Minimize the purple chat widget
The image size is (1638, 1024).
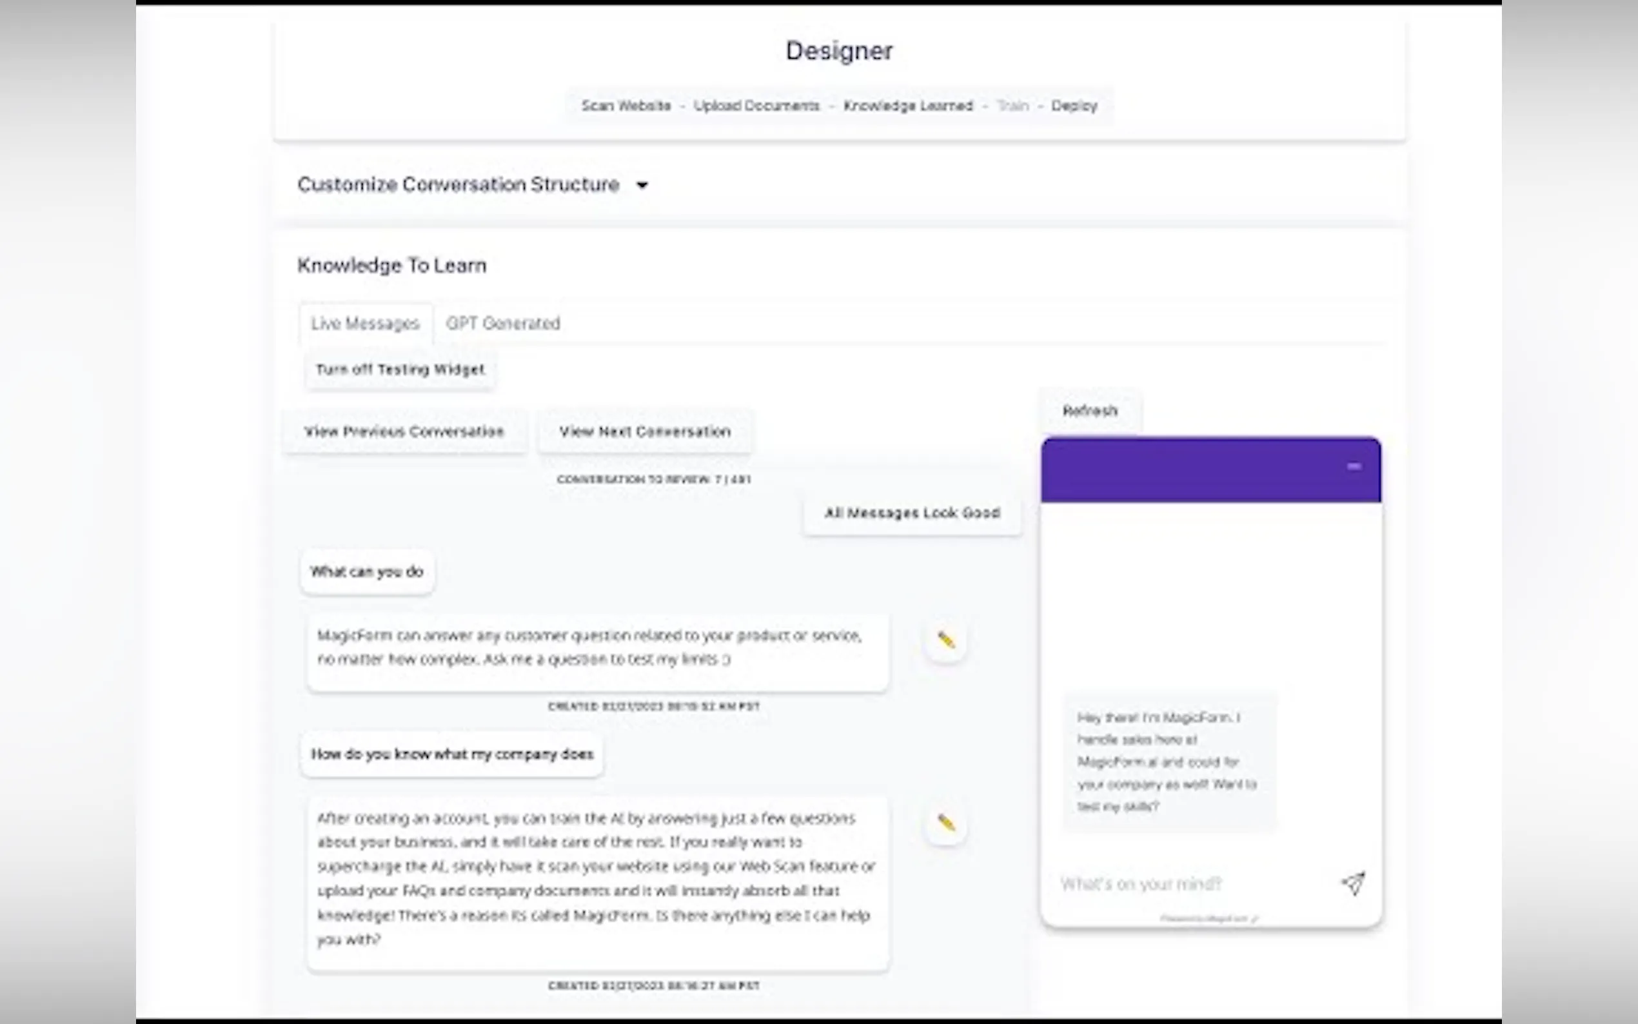1354,466
